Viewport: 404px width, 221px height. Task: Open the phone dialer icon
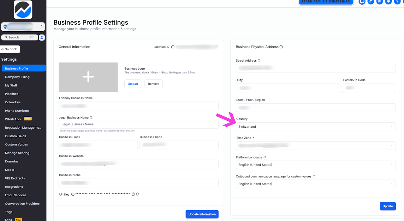371,2
